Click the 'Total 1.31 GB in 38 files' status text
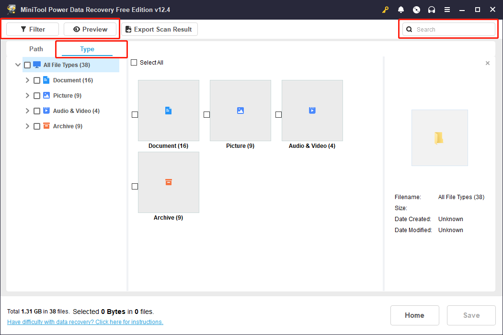 38,311
